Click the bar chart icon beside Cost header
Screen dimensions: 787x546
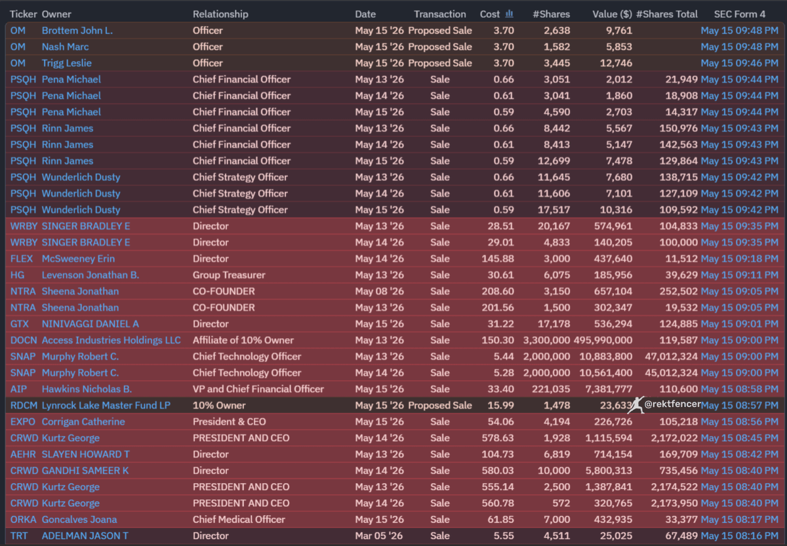click(x=510, y=14)
